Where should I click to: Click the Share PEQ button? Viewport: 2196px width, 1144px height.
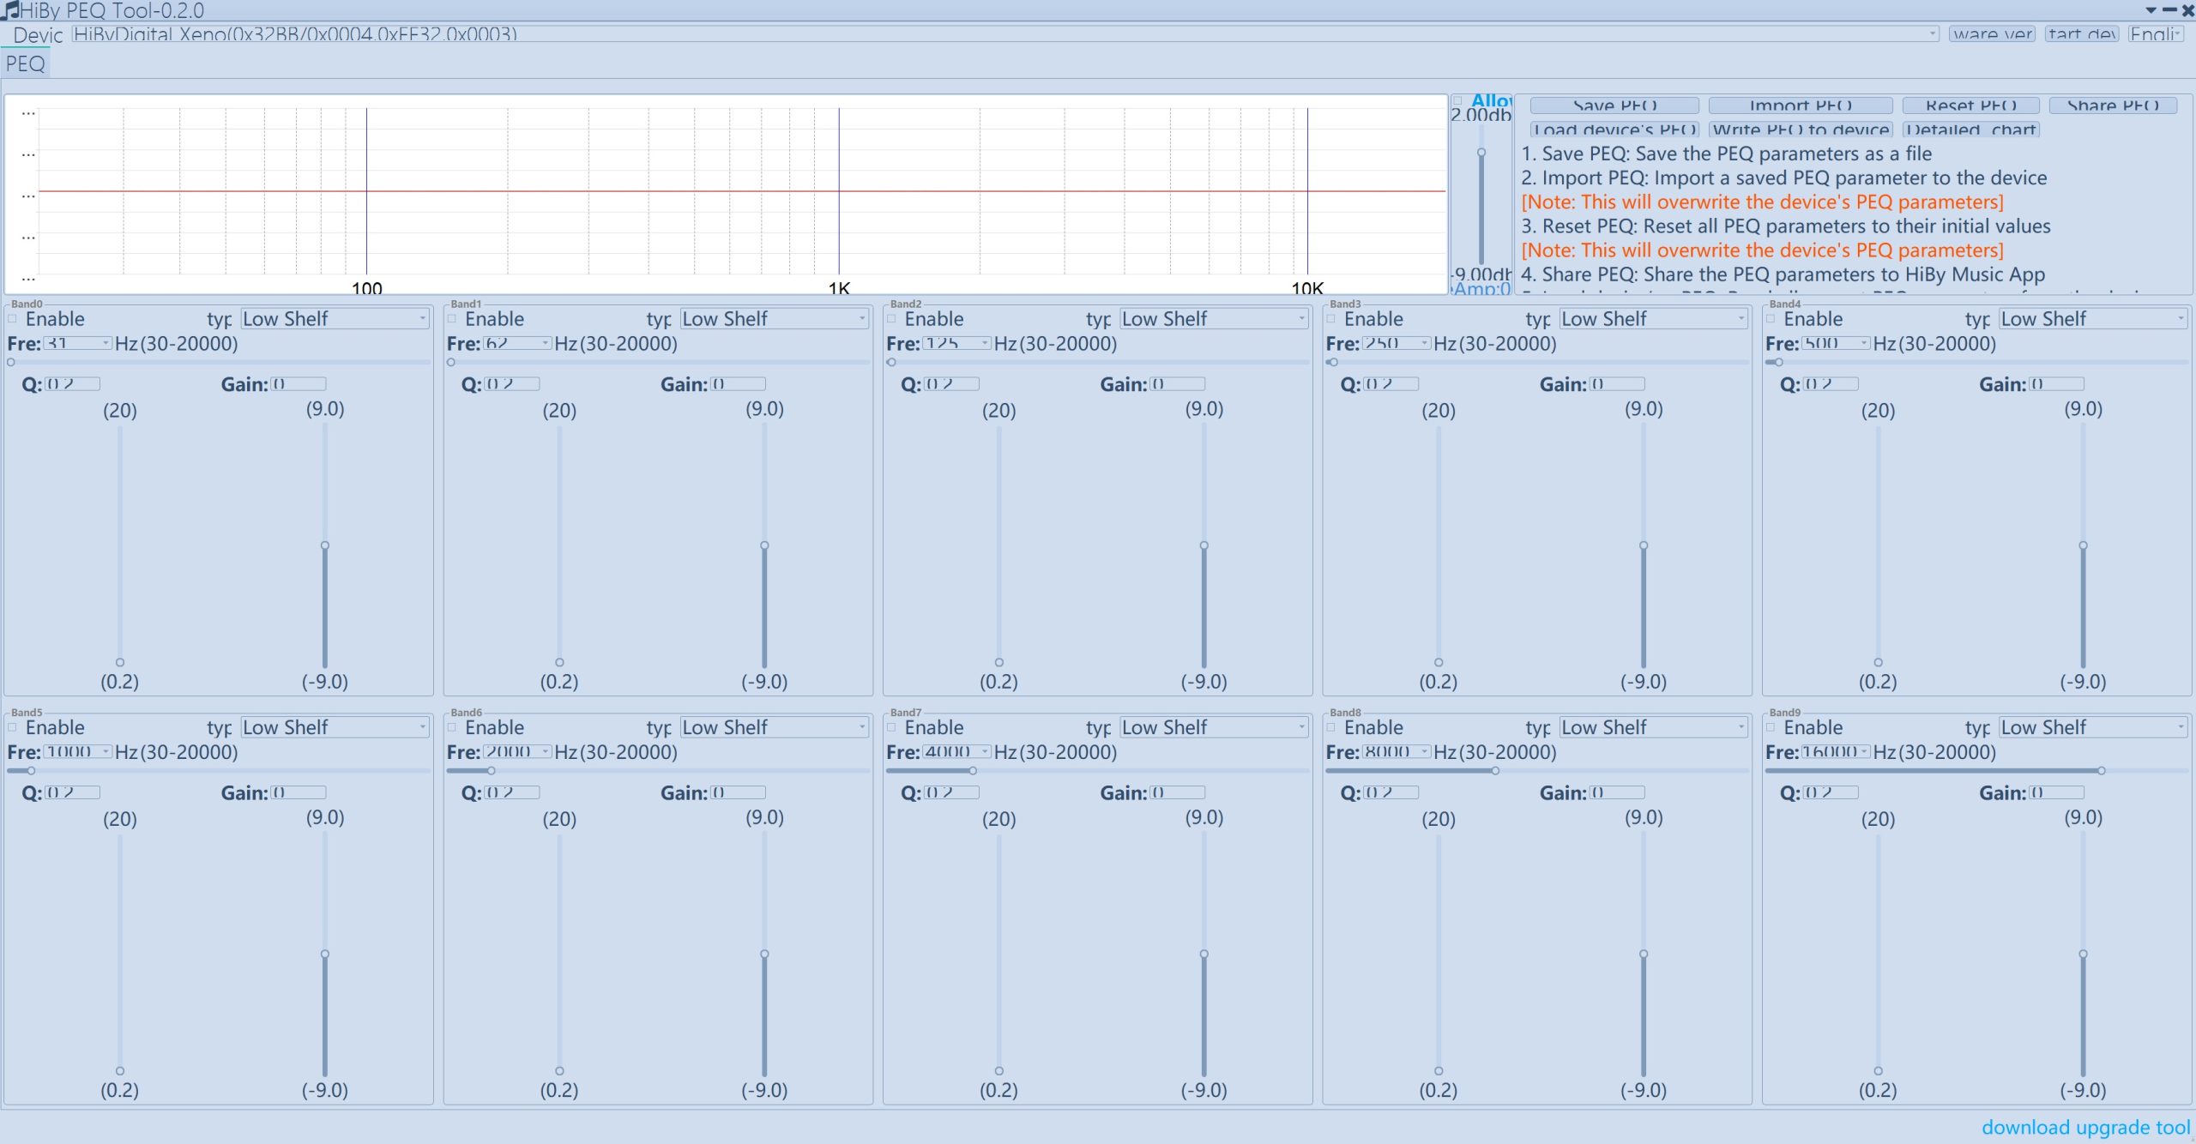coord(2113,105)
